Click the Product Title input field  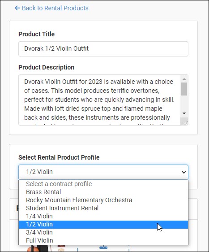click(x=103, y=49)
